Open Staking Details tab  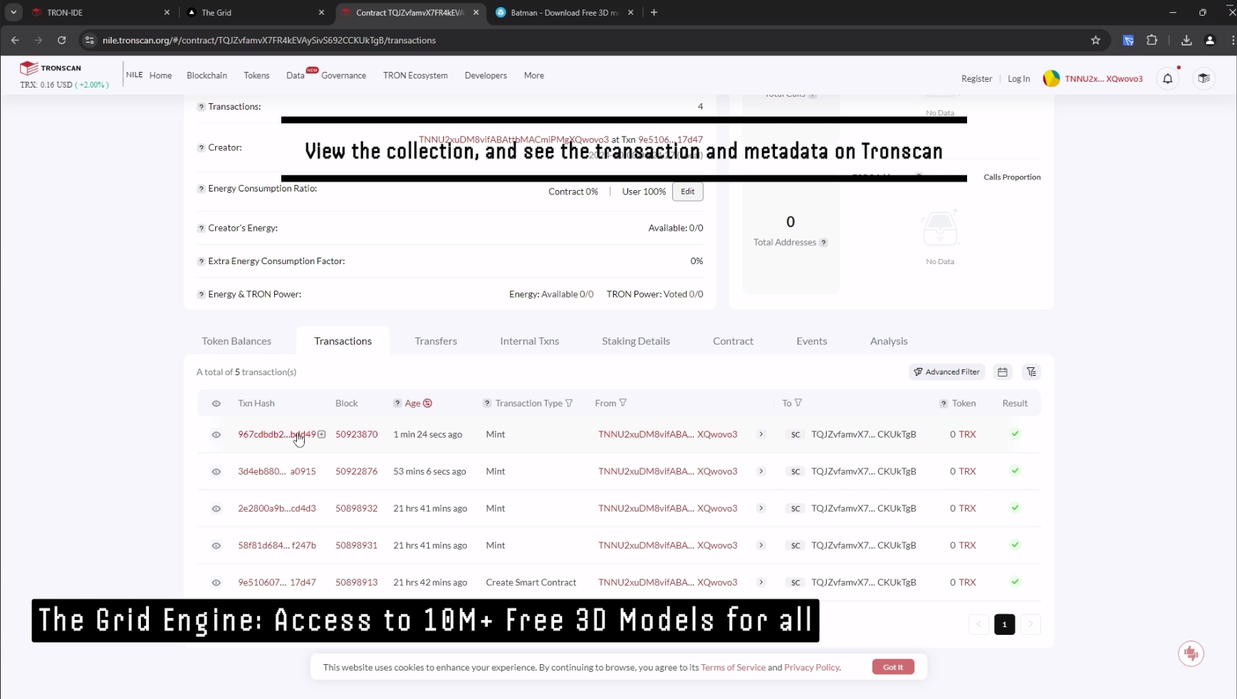(636, 341)
